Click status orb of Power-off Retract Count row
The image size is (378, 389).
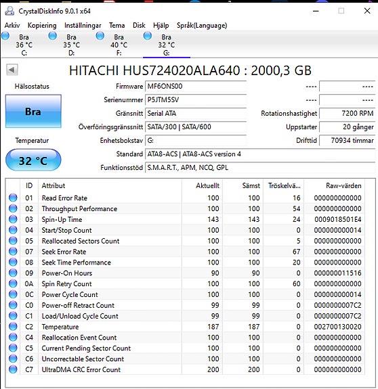click(x=13, y=305)
